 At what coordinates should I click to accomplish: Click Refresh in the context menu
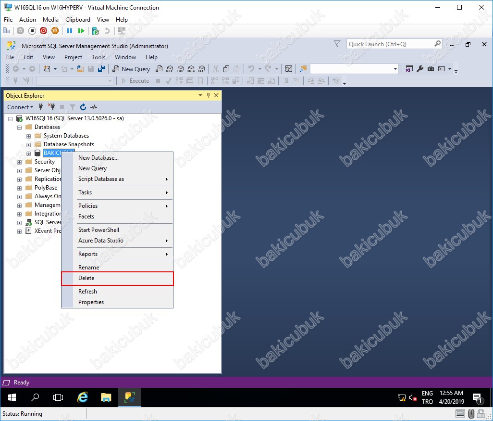[117, 292]
